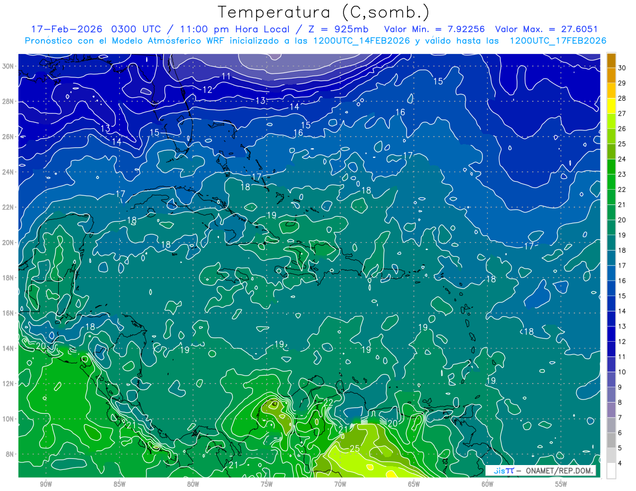Click the '90W' longitude axis label
Screen dimensions: 636x491
click(46, 484)
